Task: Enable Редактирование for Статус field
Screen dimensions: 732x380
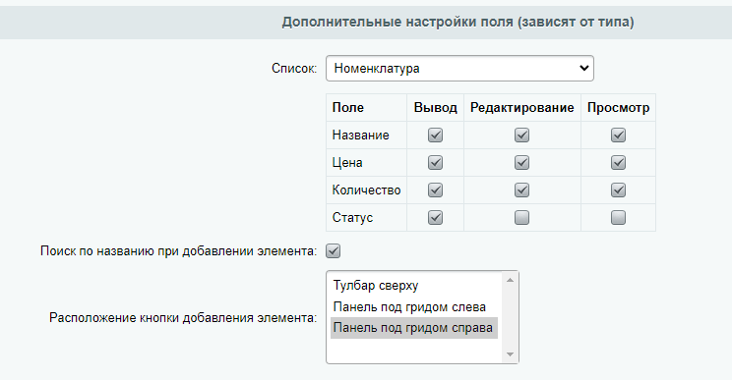Action: [x=521, y=217]
